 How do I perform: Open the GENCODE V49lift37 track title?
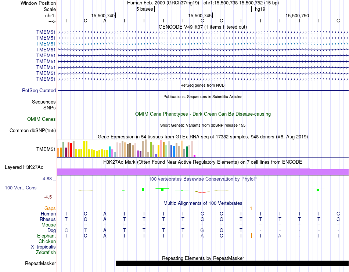(202, 27)
